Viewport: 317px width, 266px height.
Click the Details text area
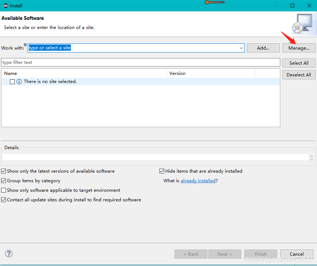pyautogui.click(x=155, y=157)
